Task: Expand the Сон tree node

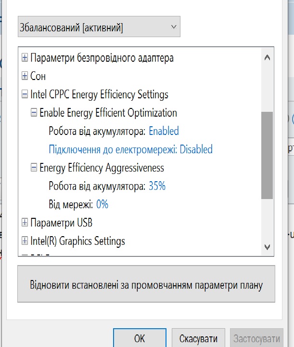Action: tap(25, 77)
